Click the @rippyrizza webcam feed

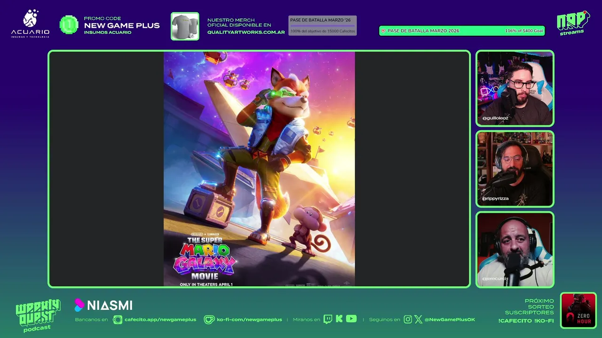point(515,169)
